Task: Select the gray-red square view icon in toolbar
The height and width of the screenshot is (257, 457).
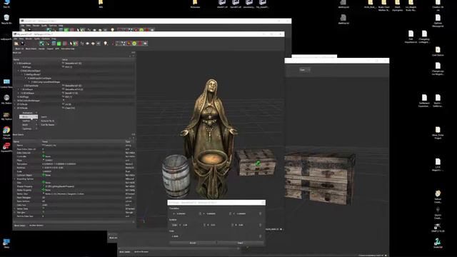Action: (x=65, y=44)
